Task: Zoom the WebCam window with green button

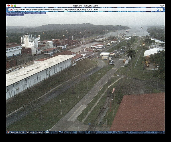Action: 15,6
